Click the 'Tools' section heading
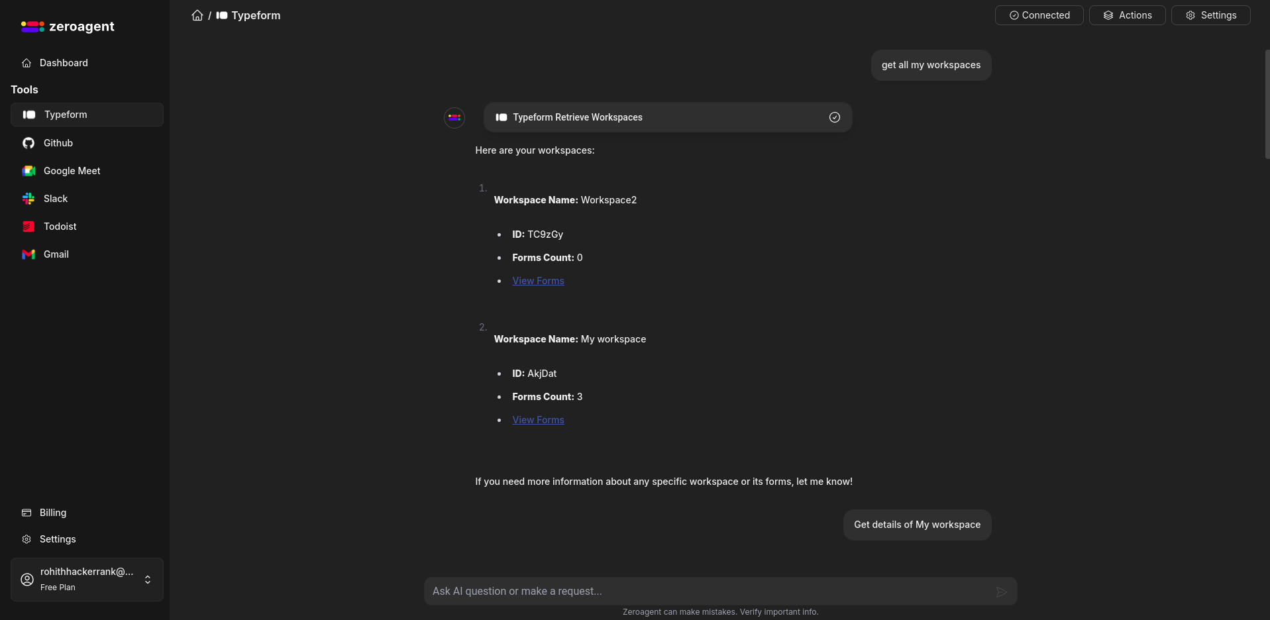This screenshot has width=1270, height=620. (x=25, y=89)
